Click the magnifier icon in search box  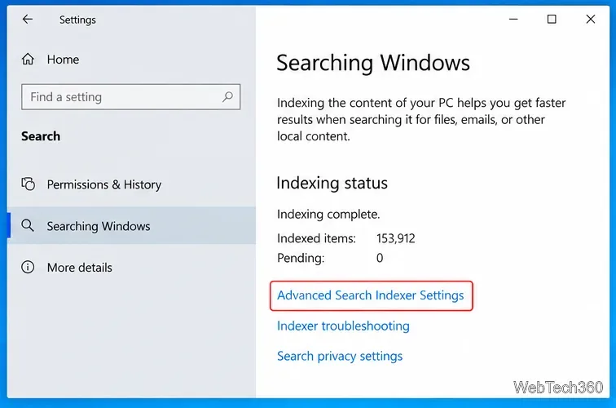click(x=228, y=96)
